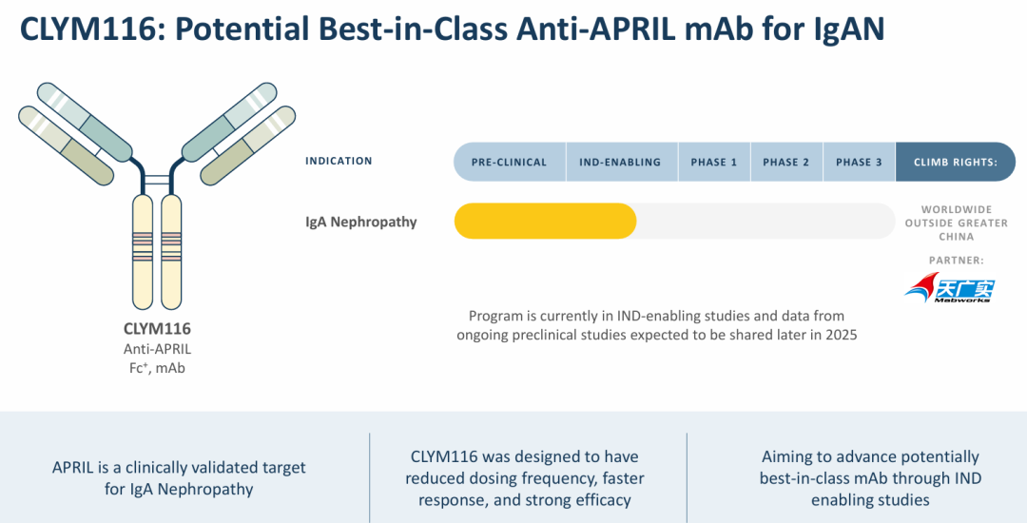1027x523 pixels.
Task: Select the IND-ENABLING stage segment
Action: pos(620,162)
